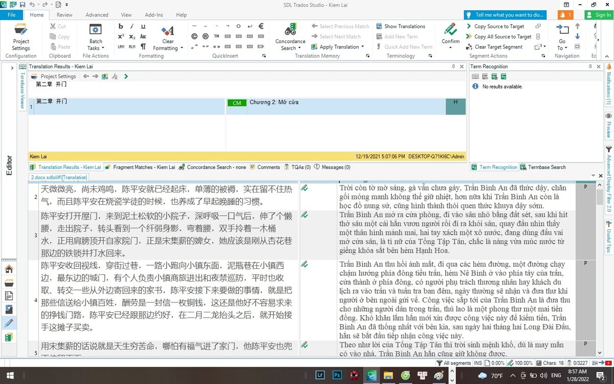Toggle non-printing characters with the pilcrow icon
Screen dimensions: 614x384
pyautogui.click(x=143, y=47)
